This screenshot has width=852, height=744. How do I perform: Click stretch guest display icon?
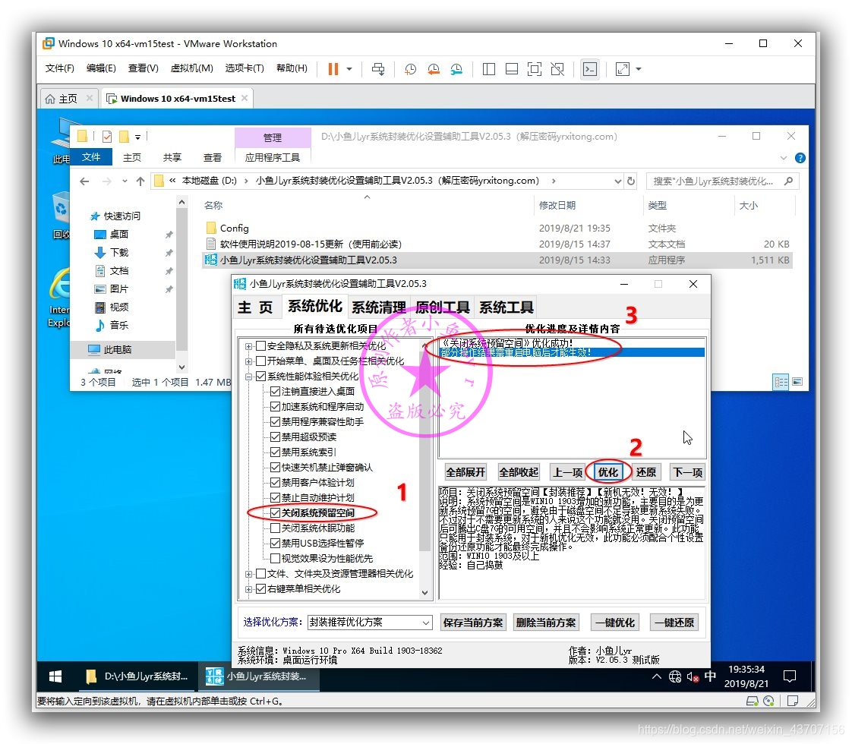[x=622, y=69]
